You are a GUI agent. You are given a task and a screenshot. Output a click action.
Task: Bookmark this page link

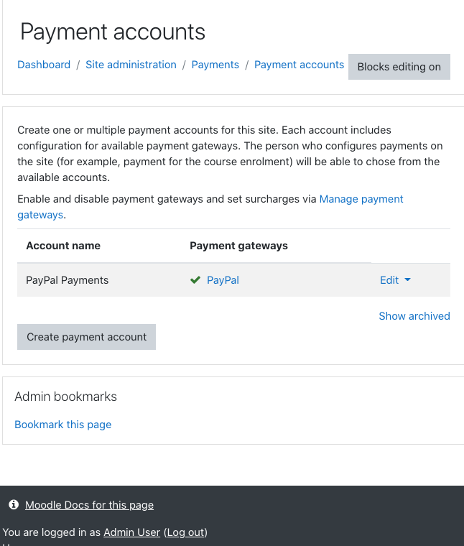(63, 425)
